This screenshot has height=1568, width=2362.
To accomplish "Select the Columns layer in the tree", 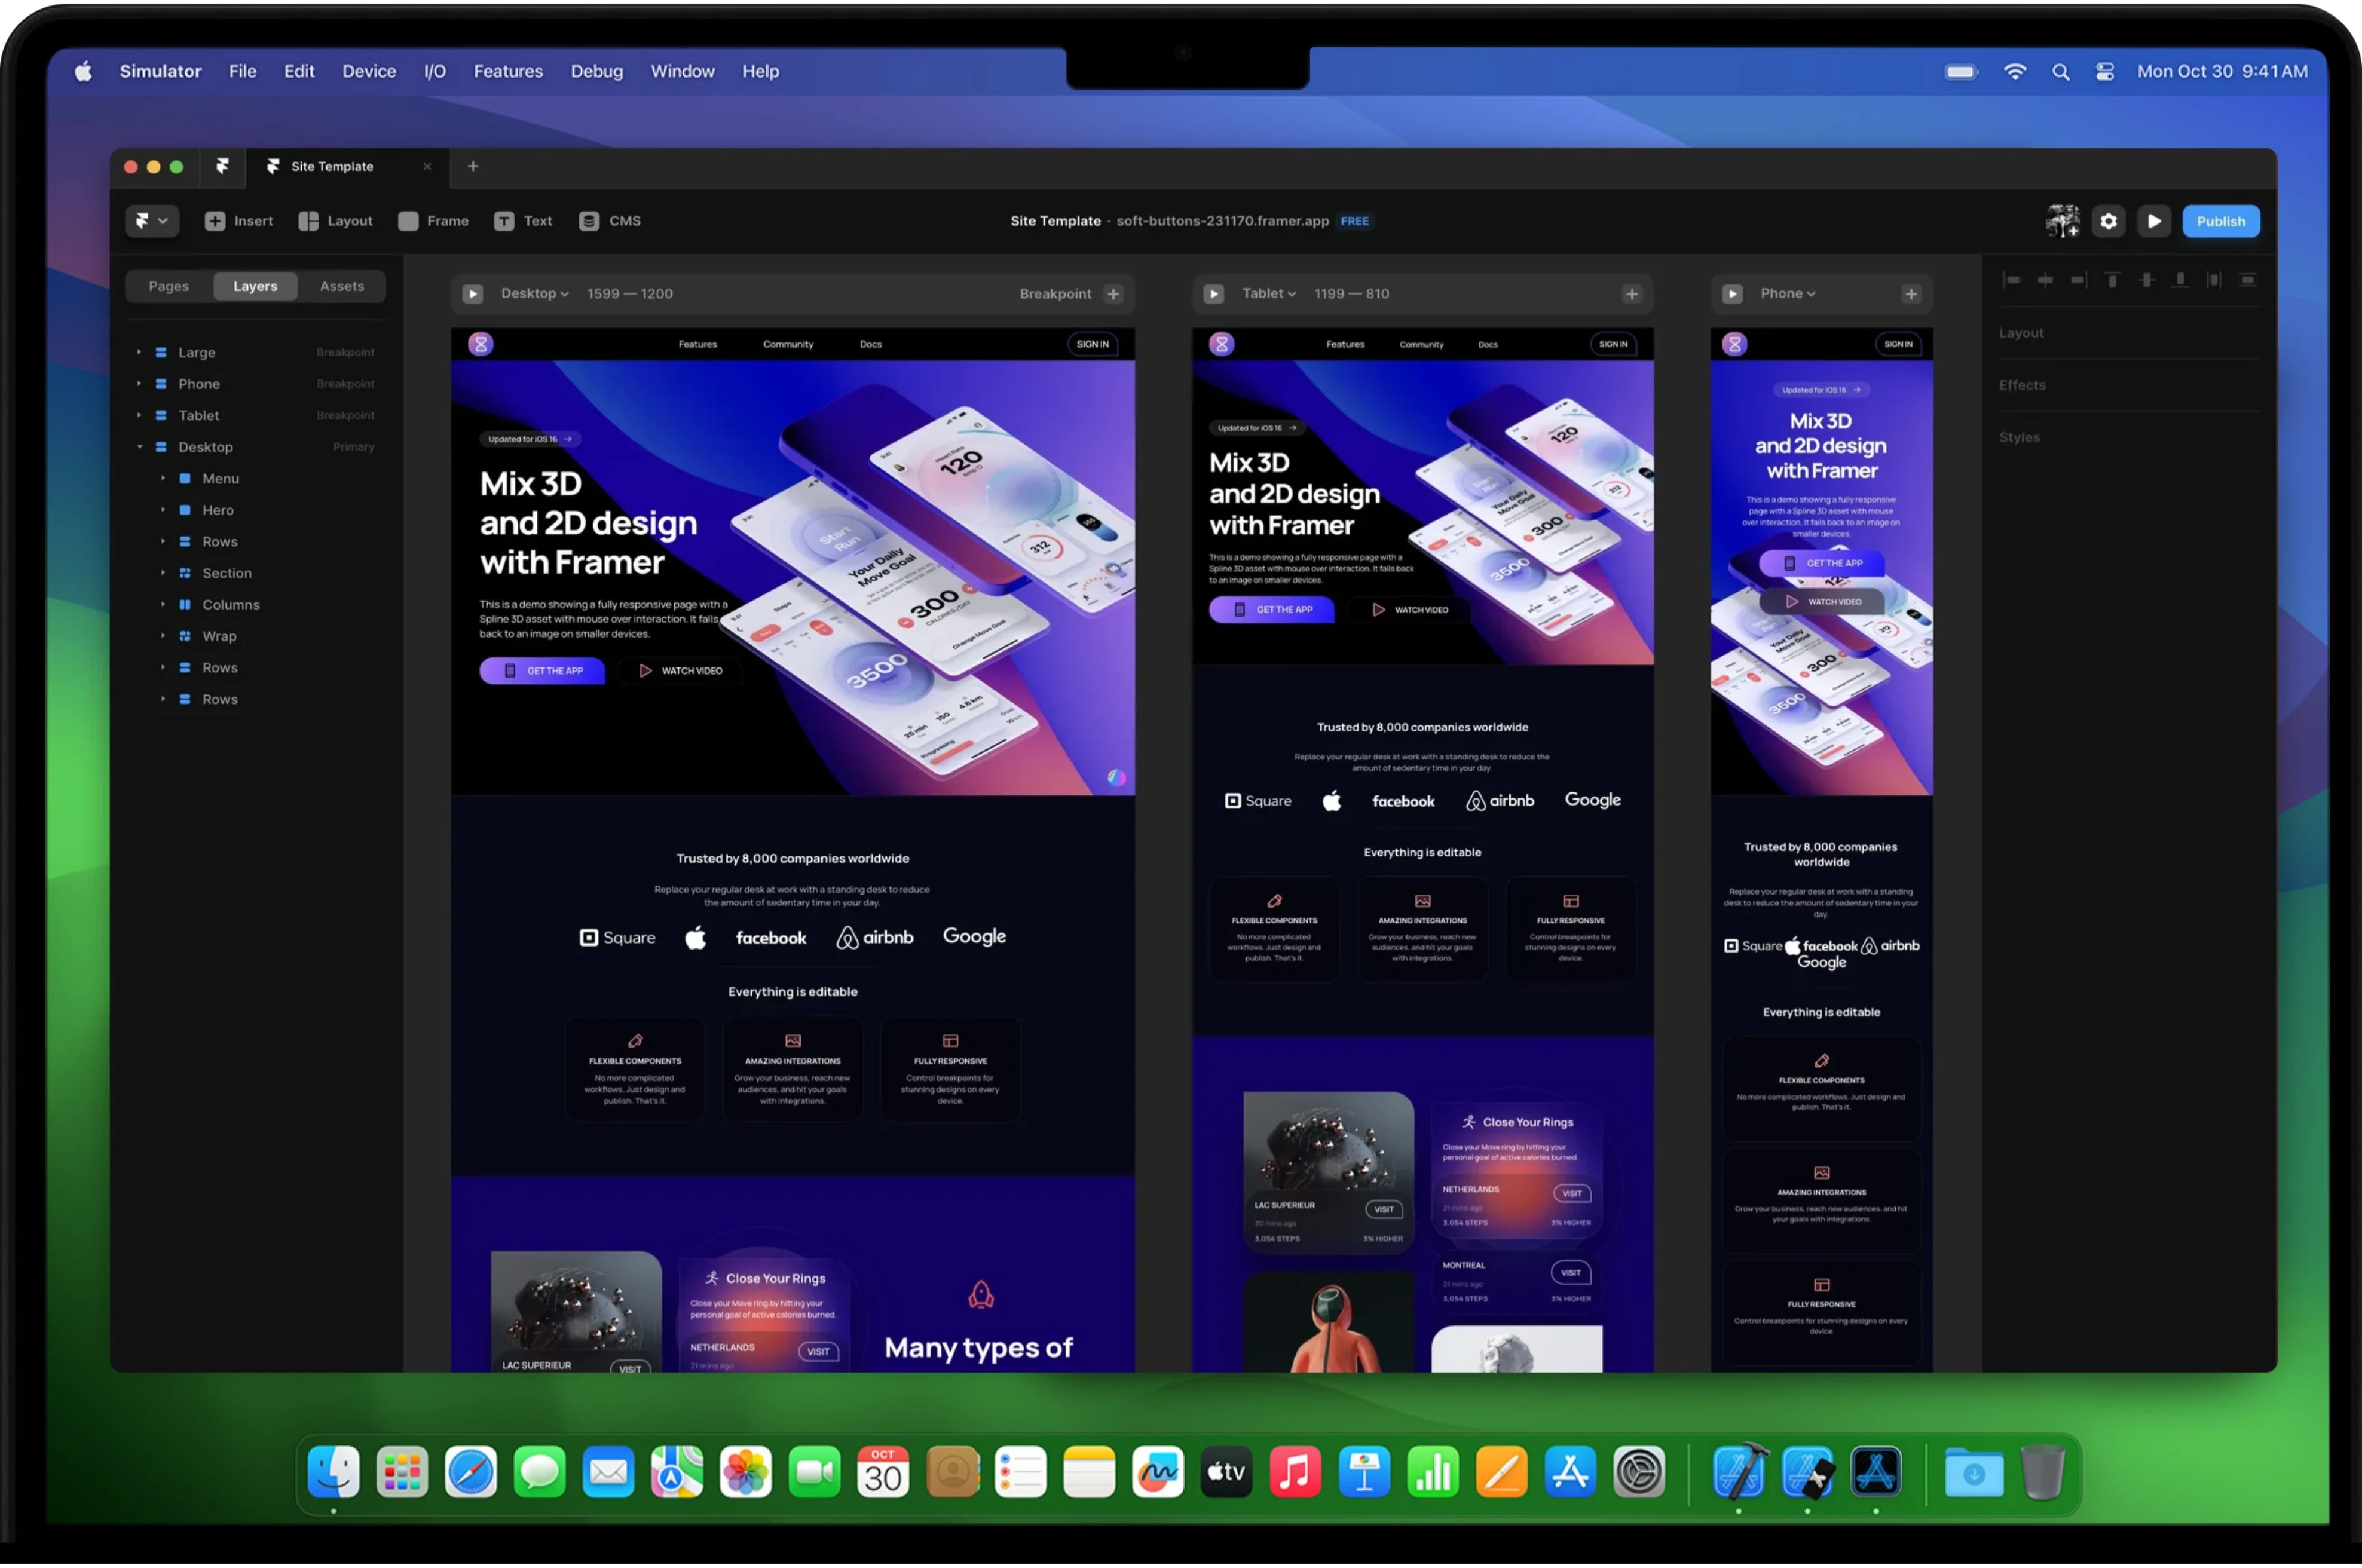I will [x=230, y=605].
